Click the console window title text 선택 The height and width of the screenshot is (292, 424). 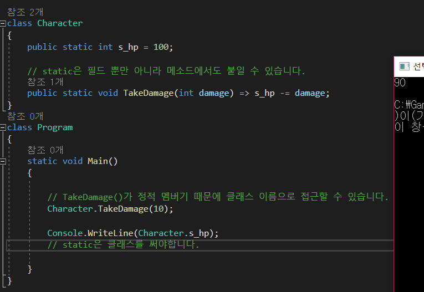point(418,66)
